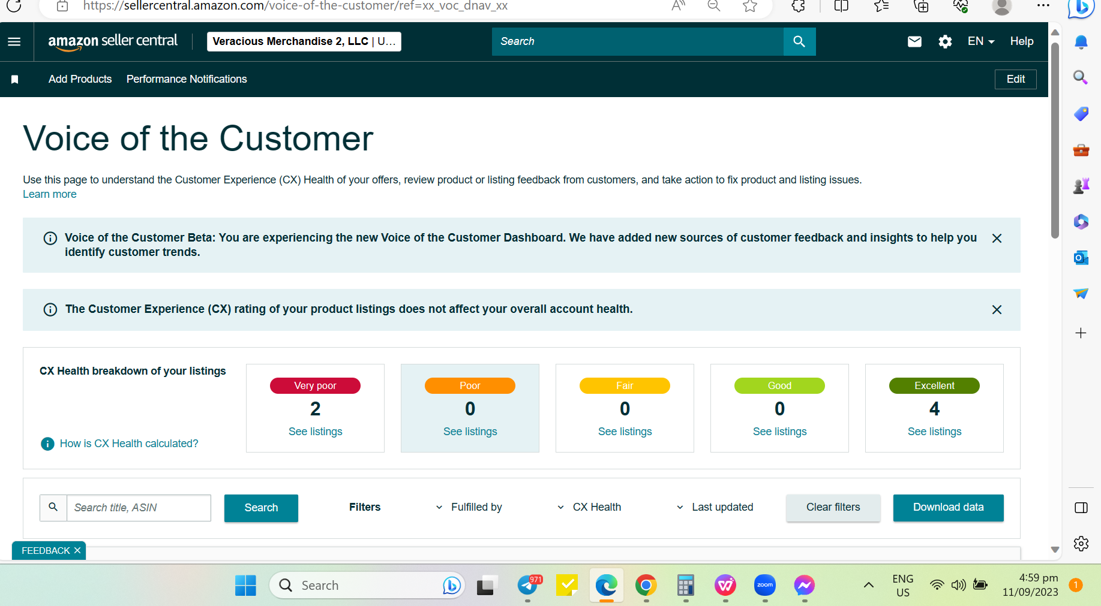Open the settings gear in Seller Central

click(945, 41)
